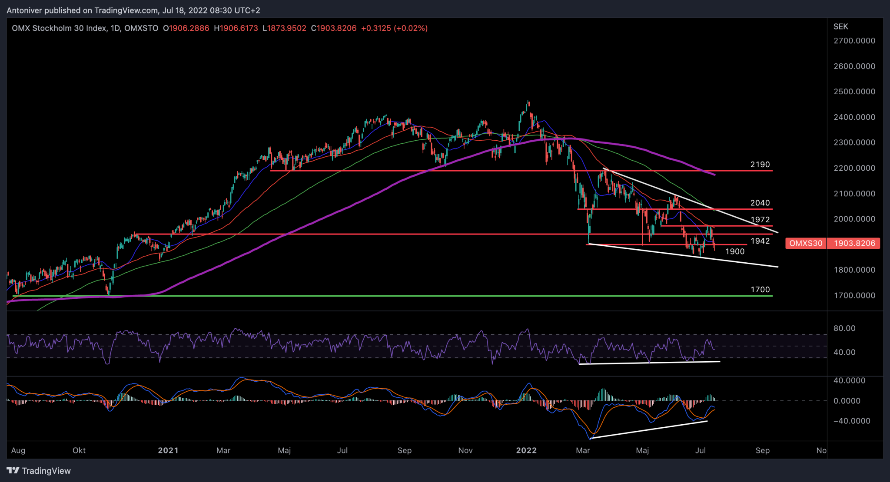The width and height of the screenshot is (890, 482).
Task: Click the +0.3125 (+0.02%) change value
Action: pyautogui.click(x=394, y=28)
